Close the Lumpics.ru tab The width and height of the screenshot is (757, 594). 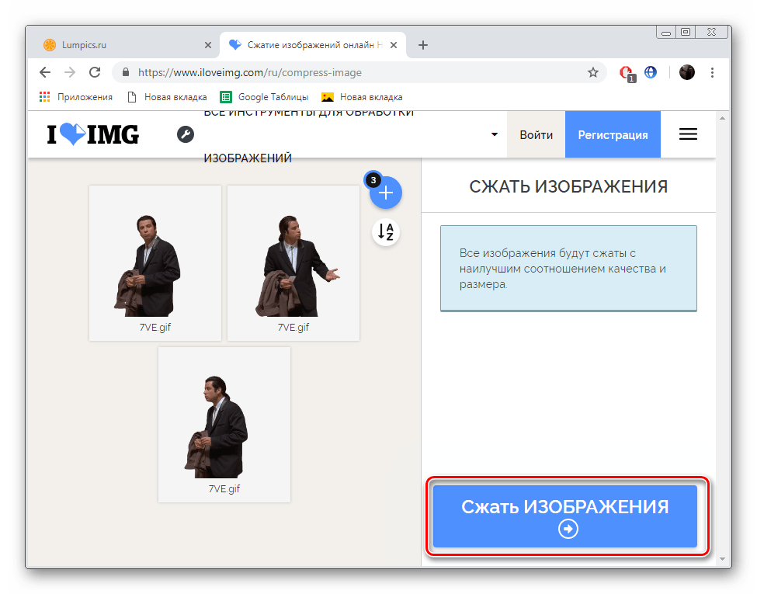pos(207,45)
